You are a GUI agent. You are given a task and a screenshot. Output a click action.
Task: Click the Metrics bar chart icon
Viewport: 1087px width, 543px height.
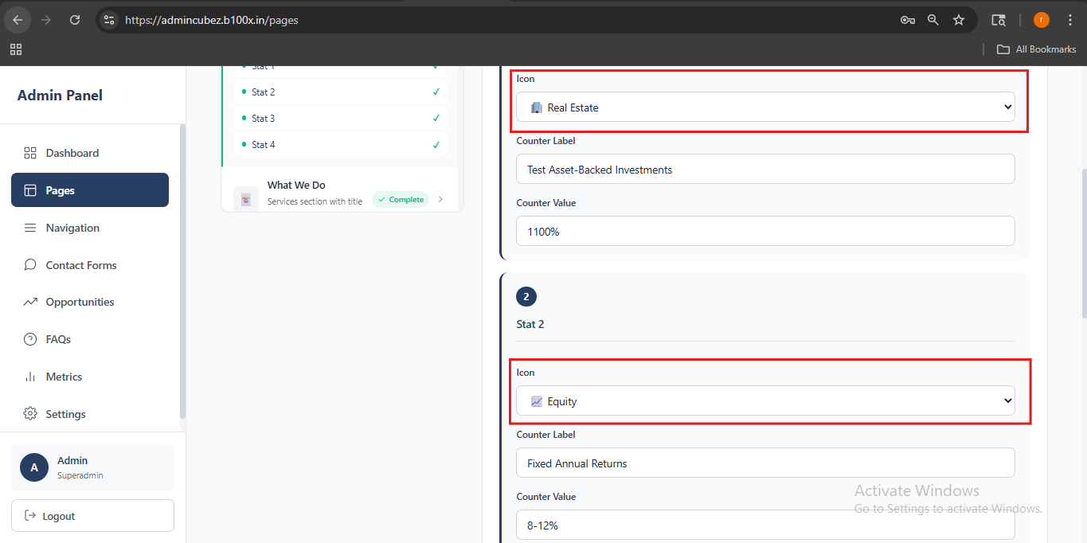30,377
